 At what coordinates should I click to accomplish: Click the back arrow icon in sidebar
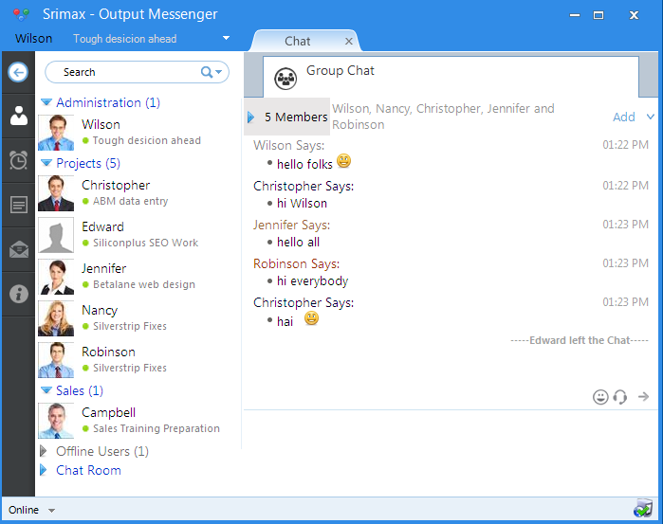[17, 71]
